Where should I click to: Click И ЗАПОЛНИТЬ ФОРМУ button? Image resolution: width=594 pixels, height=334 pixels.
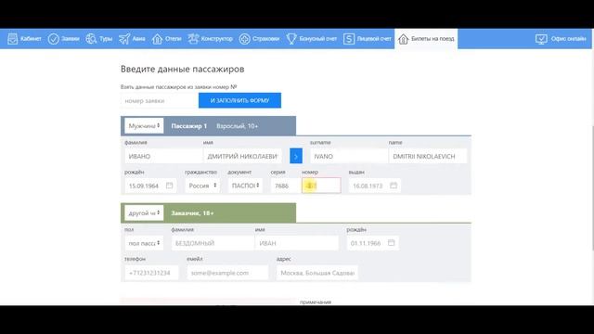(x=239, y=100)
